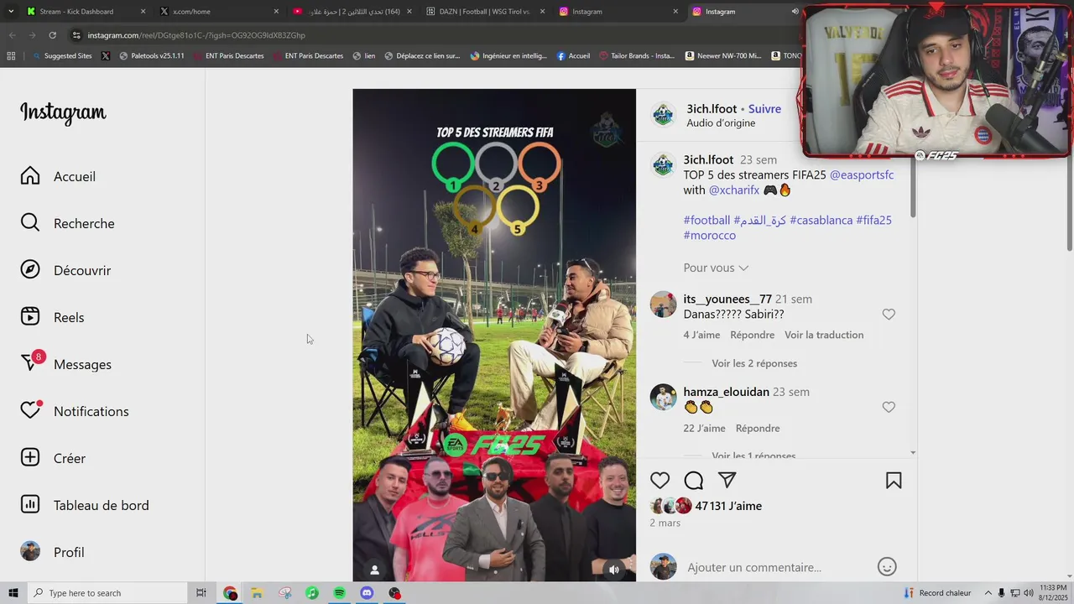Image resolution: width=1074 pixels, height=604 pixels.
Task: Like the reel with heart icon
Action: (660, 481)
